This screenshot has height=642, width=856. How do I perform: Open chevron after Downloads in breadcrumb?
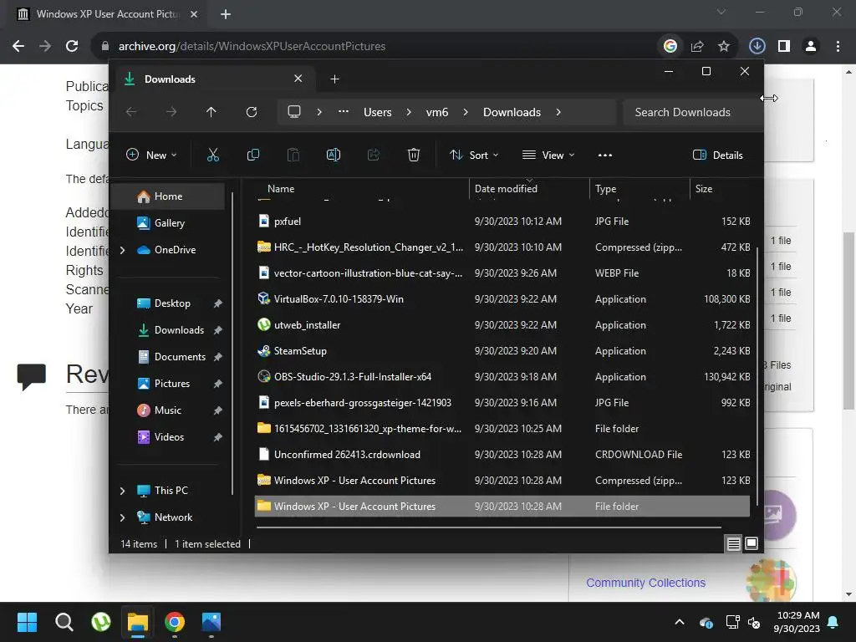pos(558,112)
